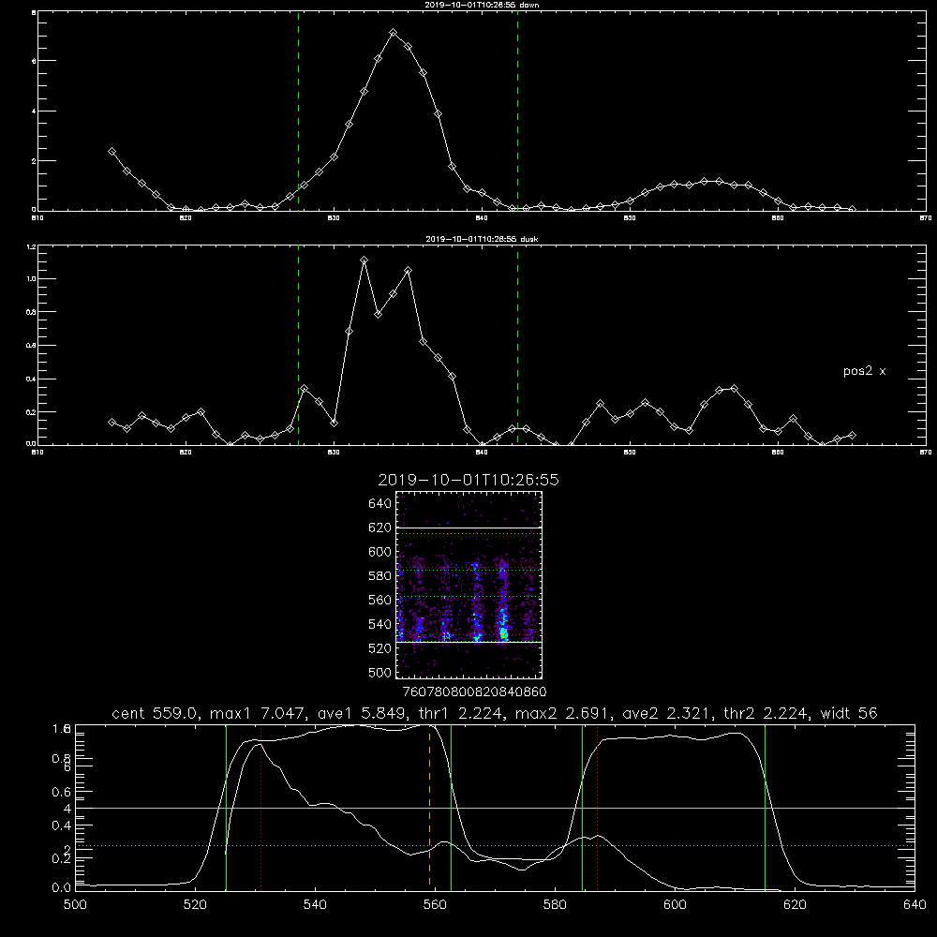Click the green vertical line near 584
Viewport: 937px width, 937px height.
pos(582,807)
